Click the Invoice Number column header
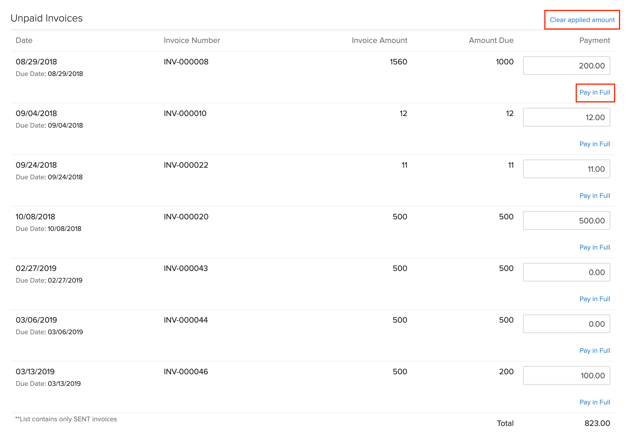 192,40
